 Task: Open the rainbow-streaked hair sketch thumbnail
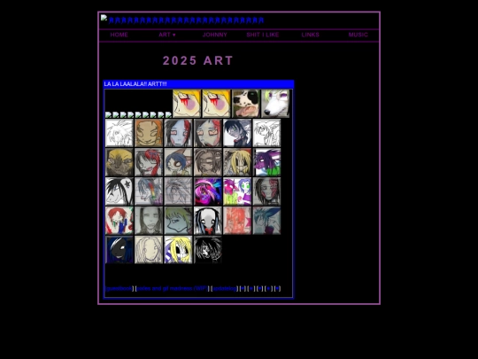(x=149, y=191)
